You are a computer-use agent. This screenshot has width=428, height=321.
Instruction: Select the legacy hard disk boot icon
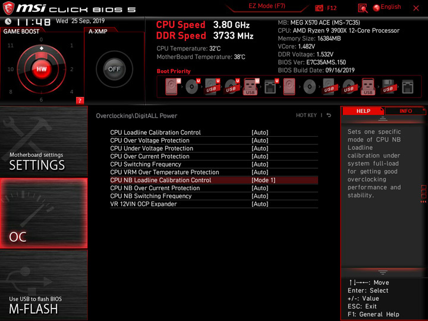[x=289, y=87]
